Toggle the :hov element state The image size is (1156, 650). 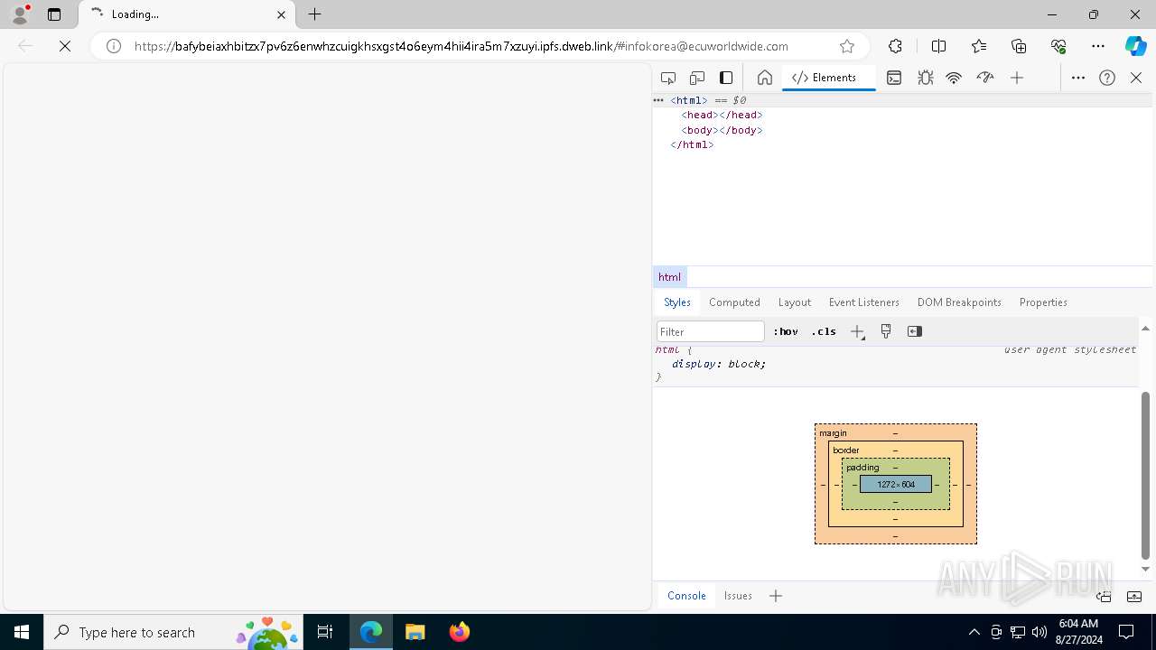786,331
